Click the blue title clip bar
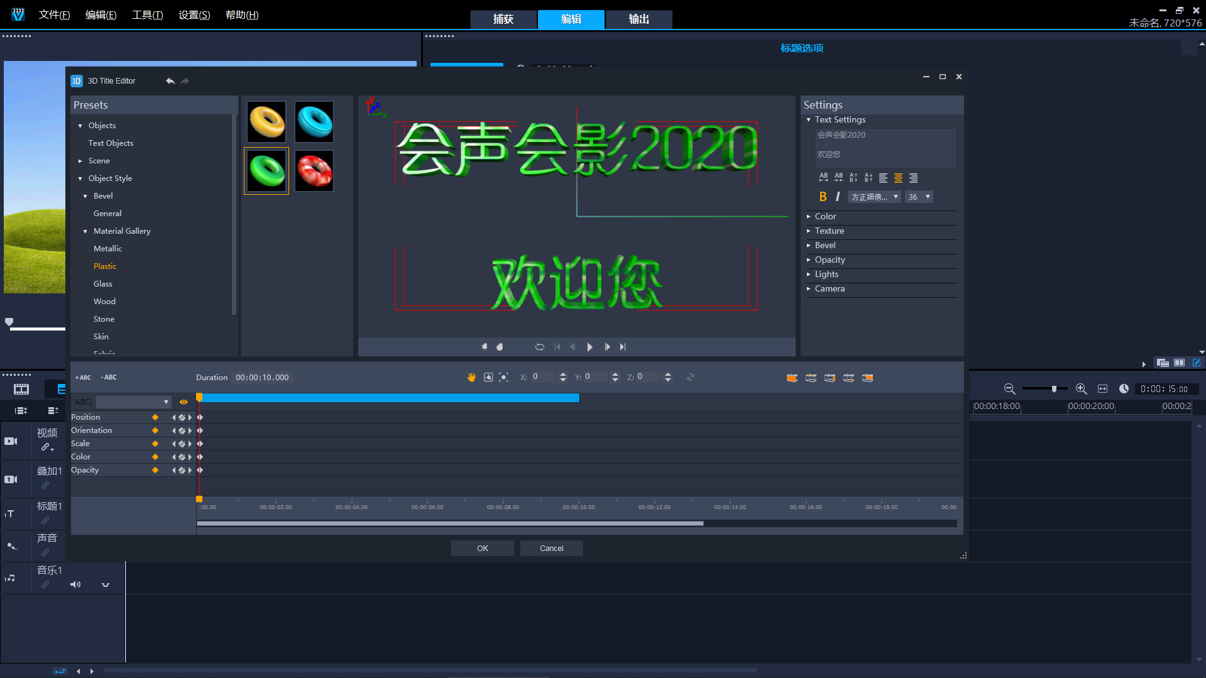The height and width of the screenshot is (678, 1206). point(389,398)
